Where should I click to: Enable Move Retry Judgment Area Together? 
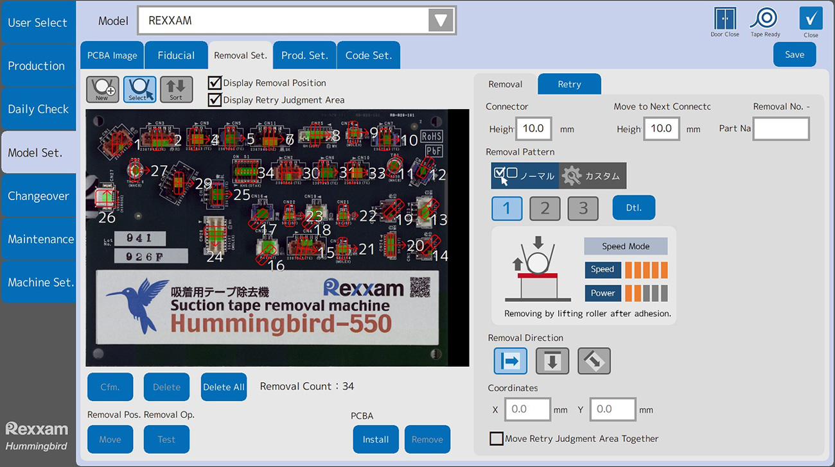pos(497,439)
